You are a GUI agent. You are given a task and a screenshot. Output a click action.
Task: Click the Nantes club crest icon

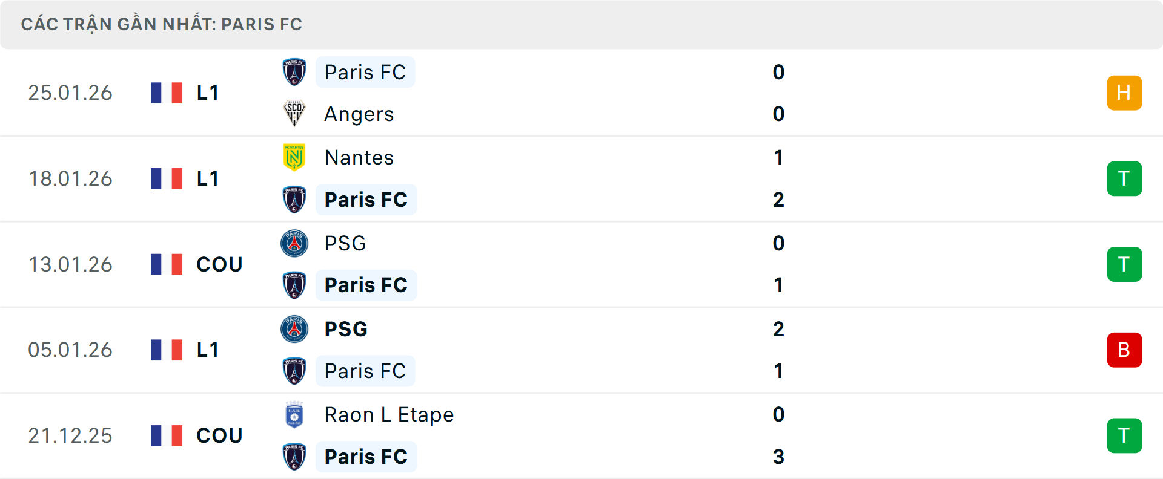294,157
